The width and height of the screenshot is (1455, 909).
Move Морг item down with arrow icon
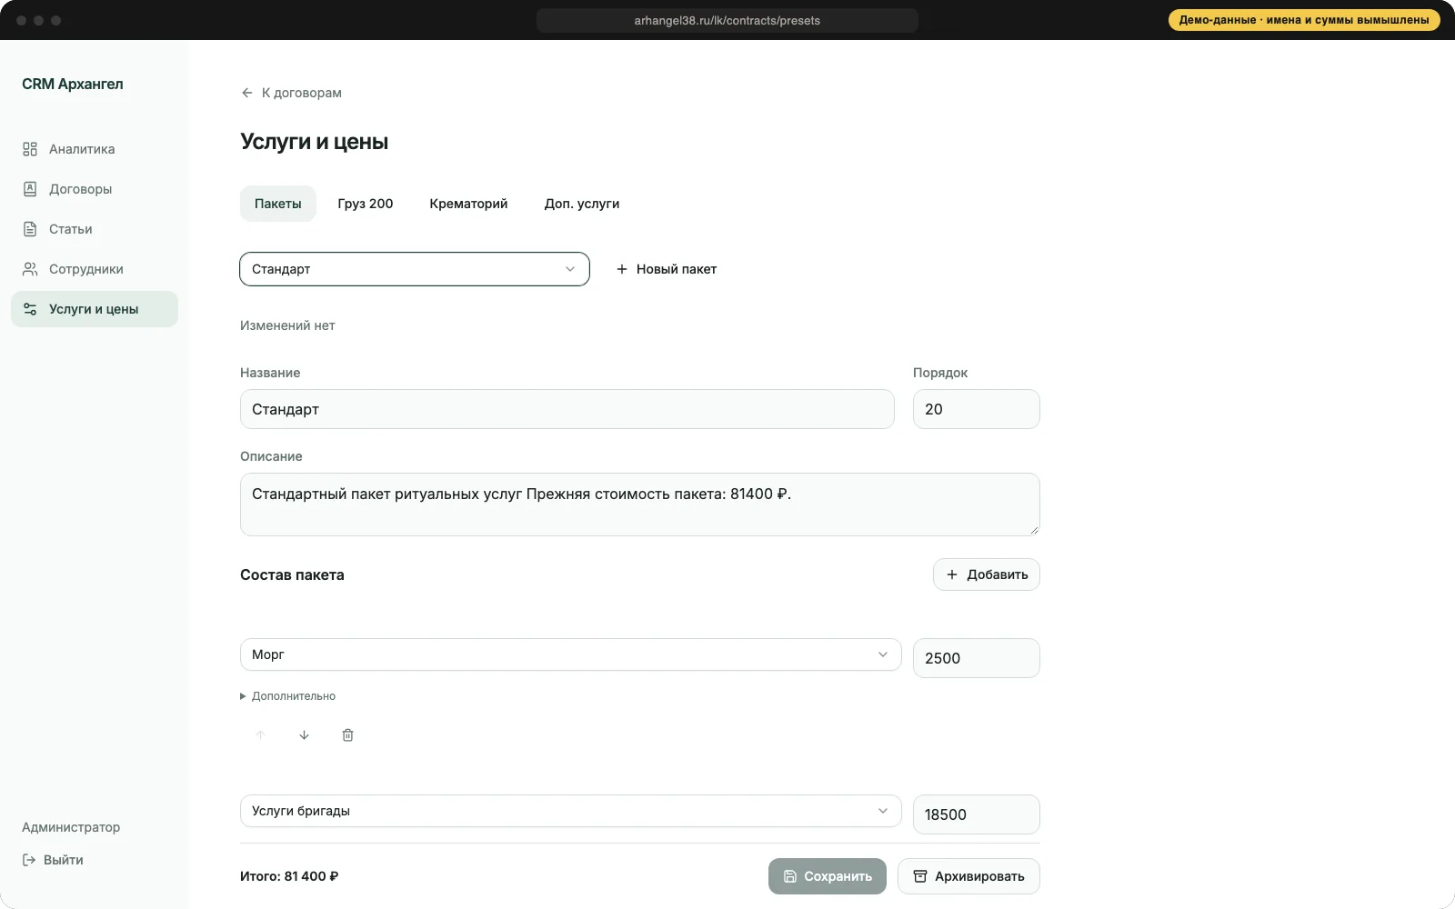(304, 734)
